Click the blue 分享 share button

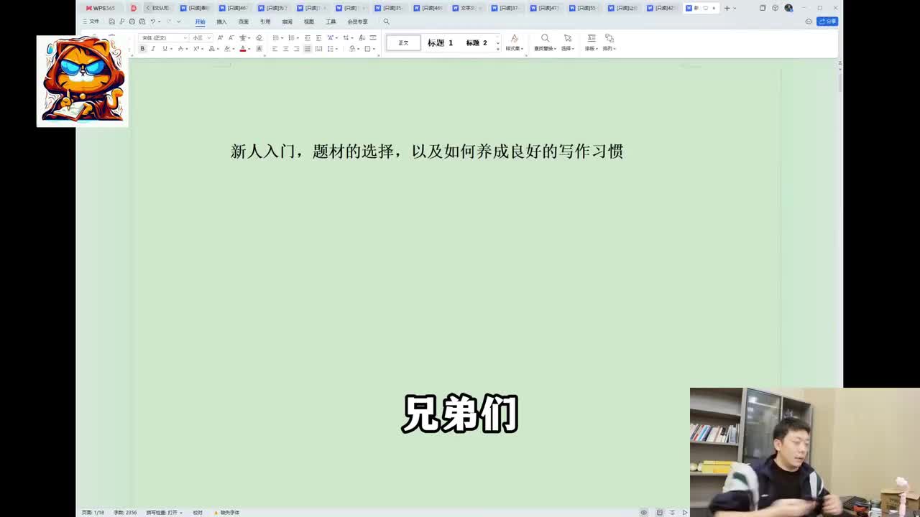pyautogui.click(x=828, y=22)
